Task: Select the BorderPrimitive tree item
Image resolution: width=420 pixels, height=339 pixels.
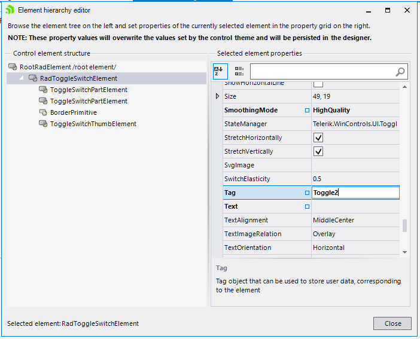Action: point(73,112)
